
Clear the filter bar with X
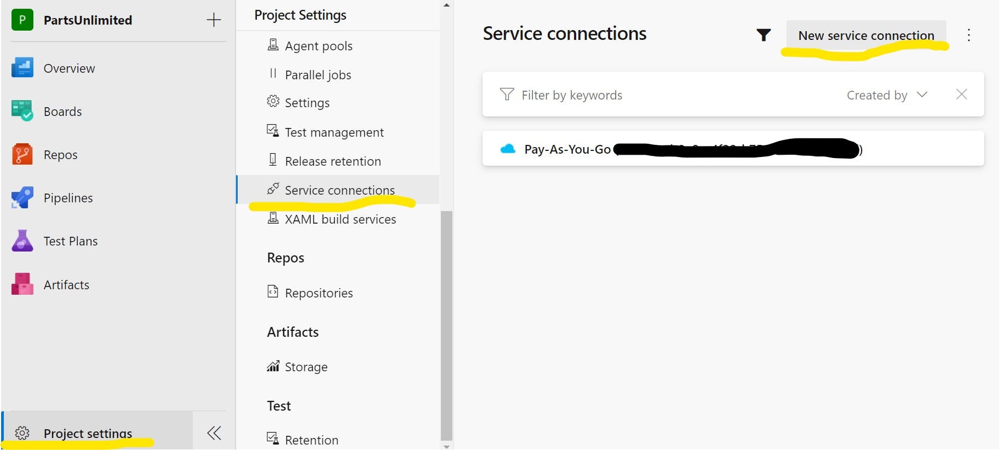[961, 94]
